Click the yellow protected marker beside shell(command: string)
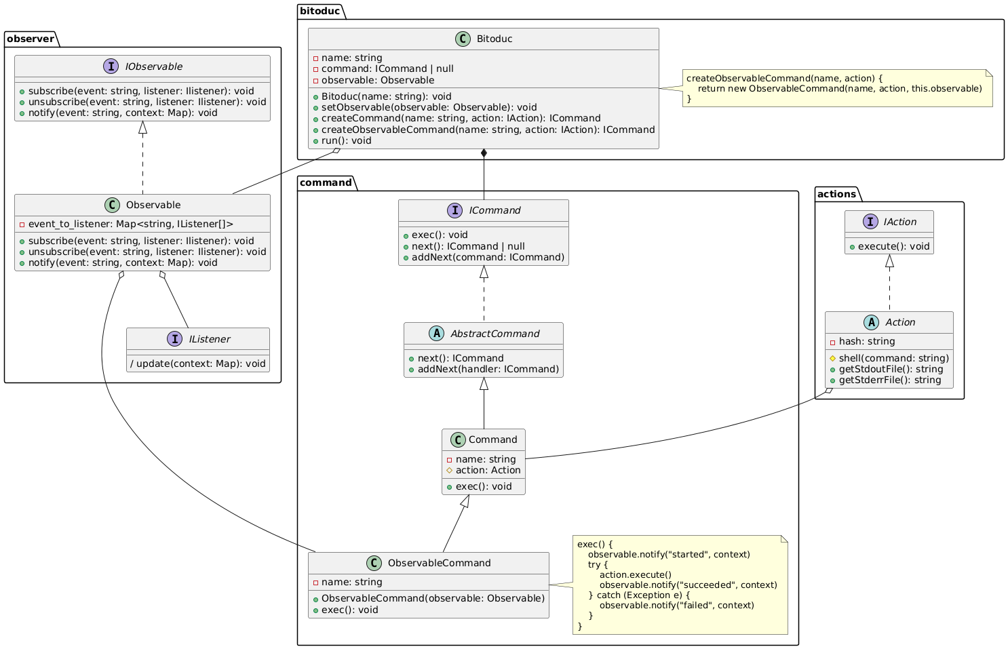The height and width of the screenshot is (649, 1008). (x=832, y=358)
